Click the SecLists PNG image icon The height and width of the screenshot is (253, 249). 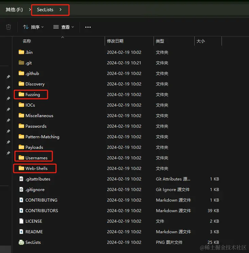coord(21,242)
